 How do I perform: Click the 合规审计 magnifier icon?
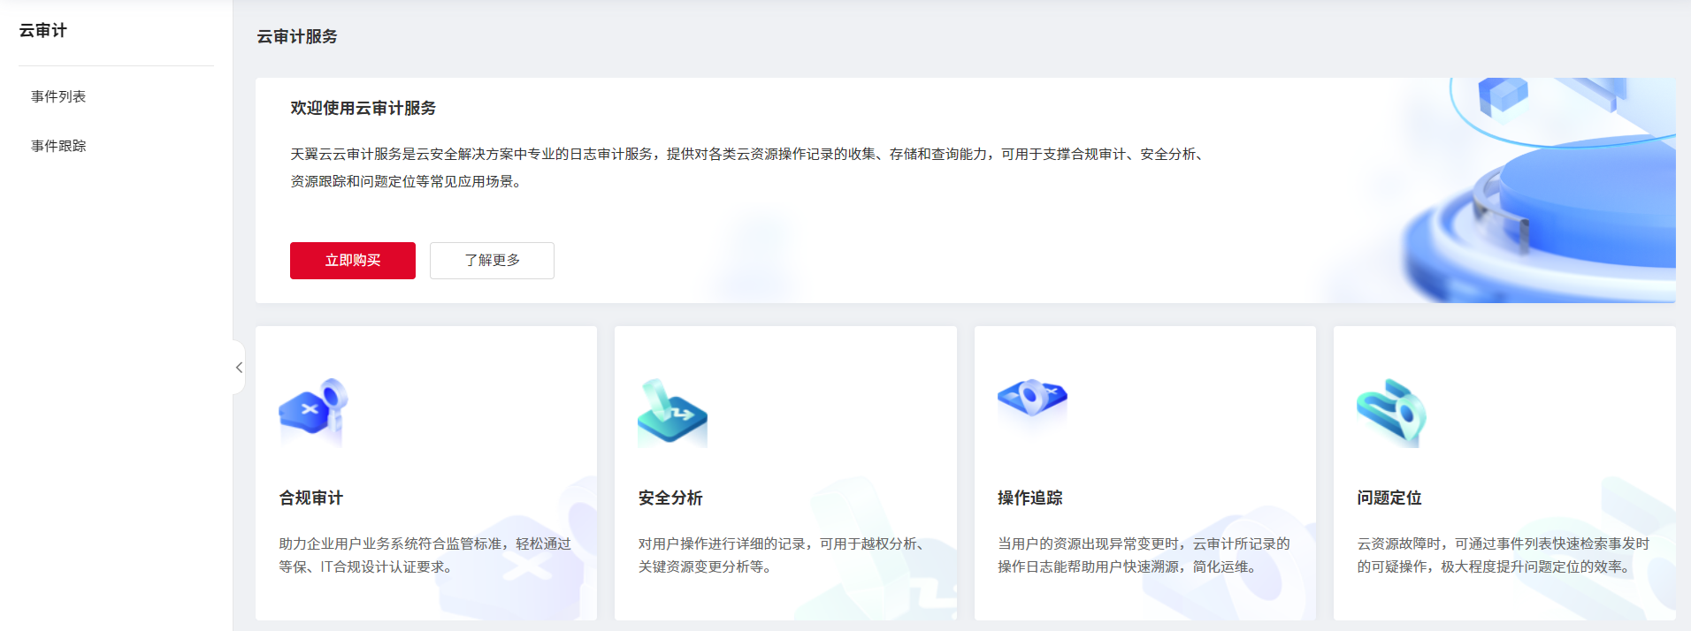coord(313,413)
